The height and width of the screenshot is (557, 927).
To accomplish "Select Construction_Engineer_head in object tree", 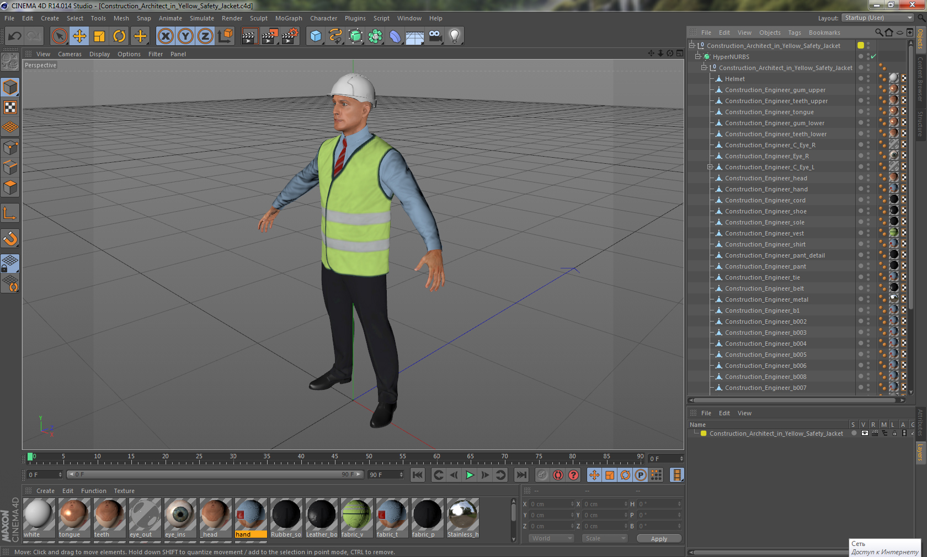I will (x=766, y=178).
